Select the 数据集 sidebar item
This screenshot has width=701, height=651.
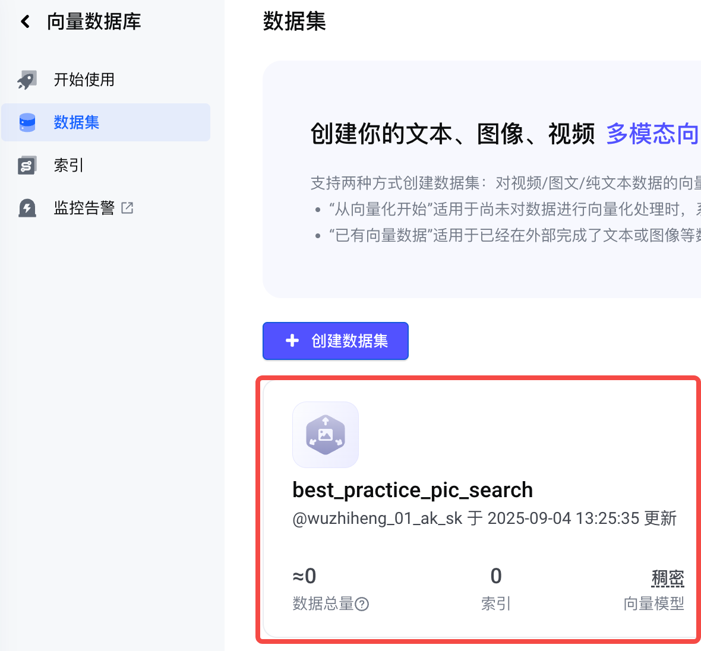click(106, 122)
